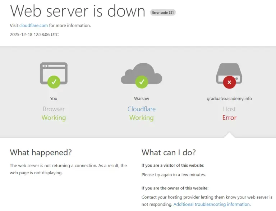
Task: Click 'Please try again in a few minutes.'
Action: [x=174, y=175]
